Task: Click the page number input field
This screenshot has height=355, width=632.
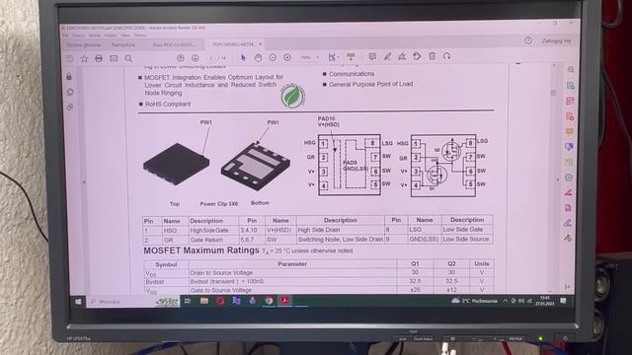Action: 210,58
